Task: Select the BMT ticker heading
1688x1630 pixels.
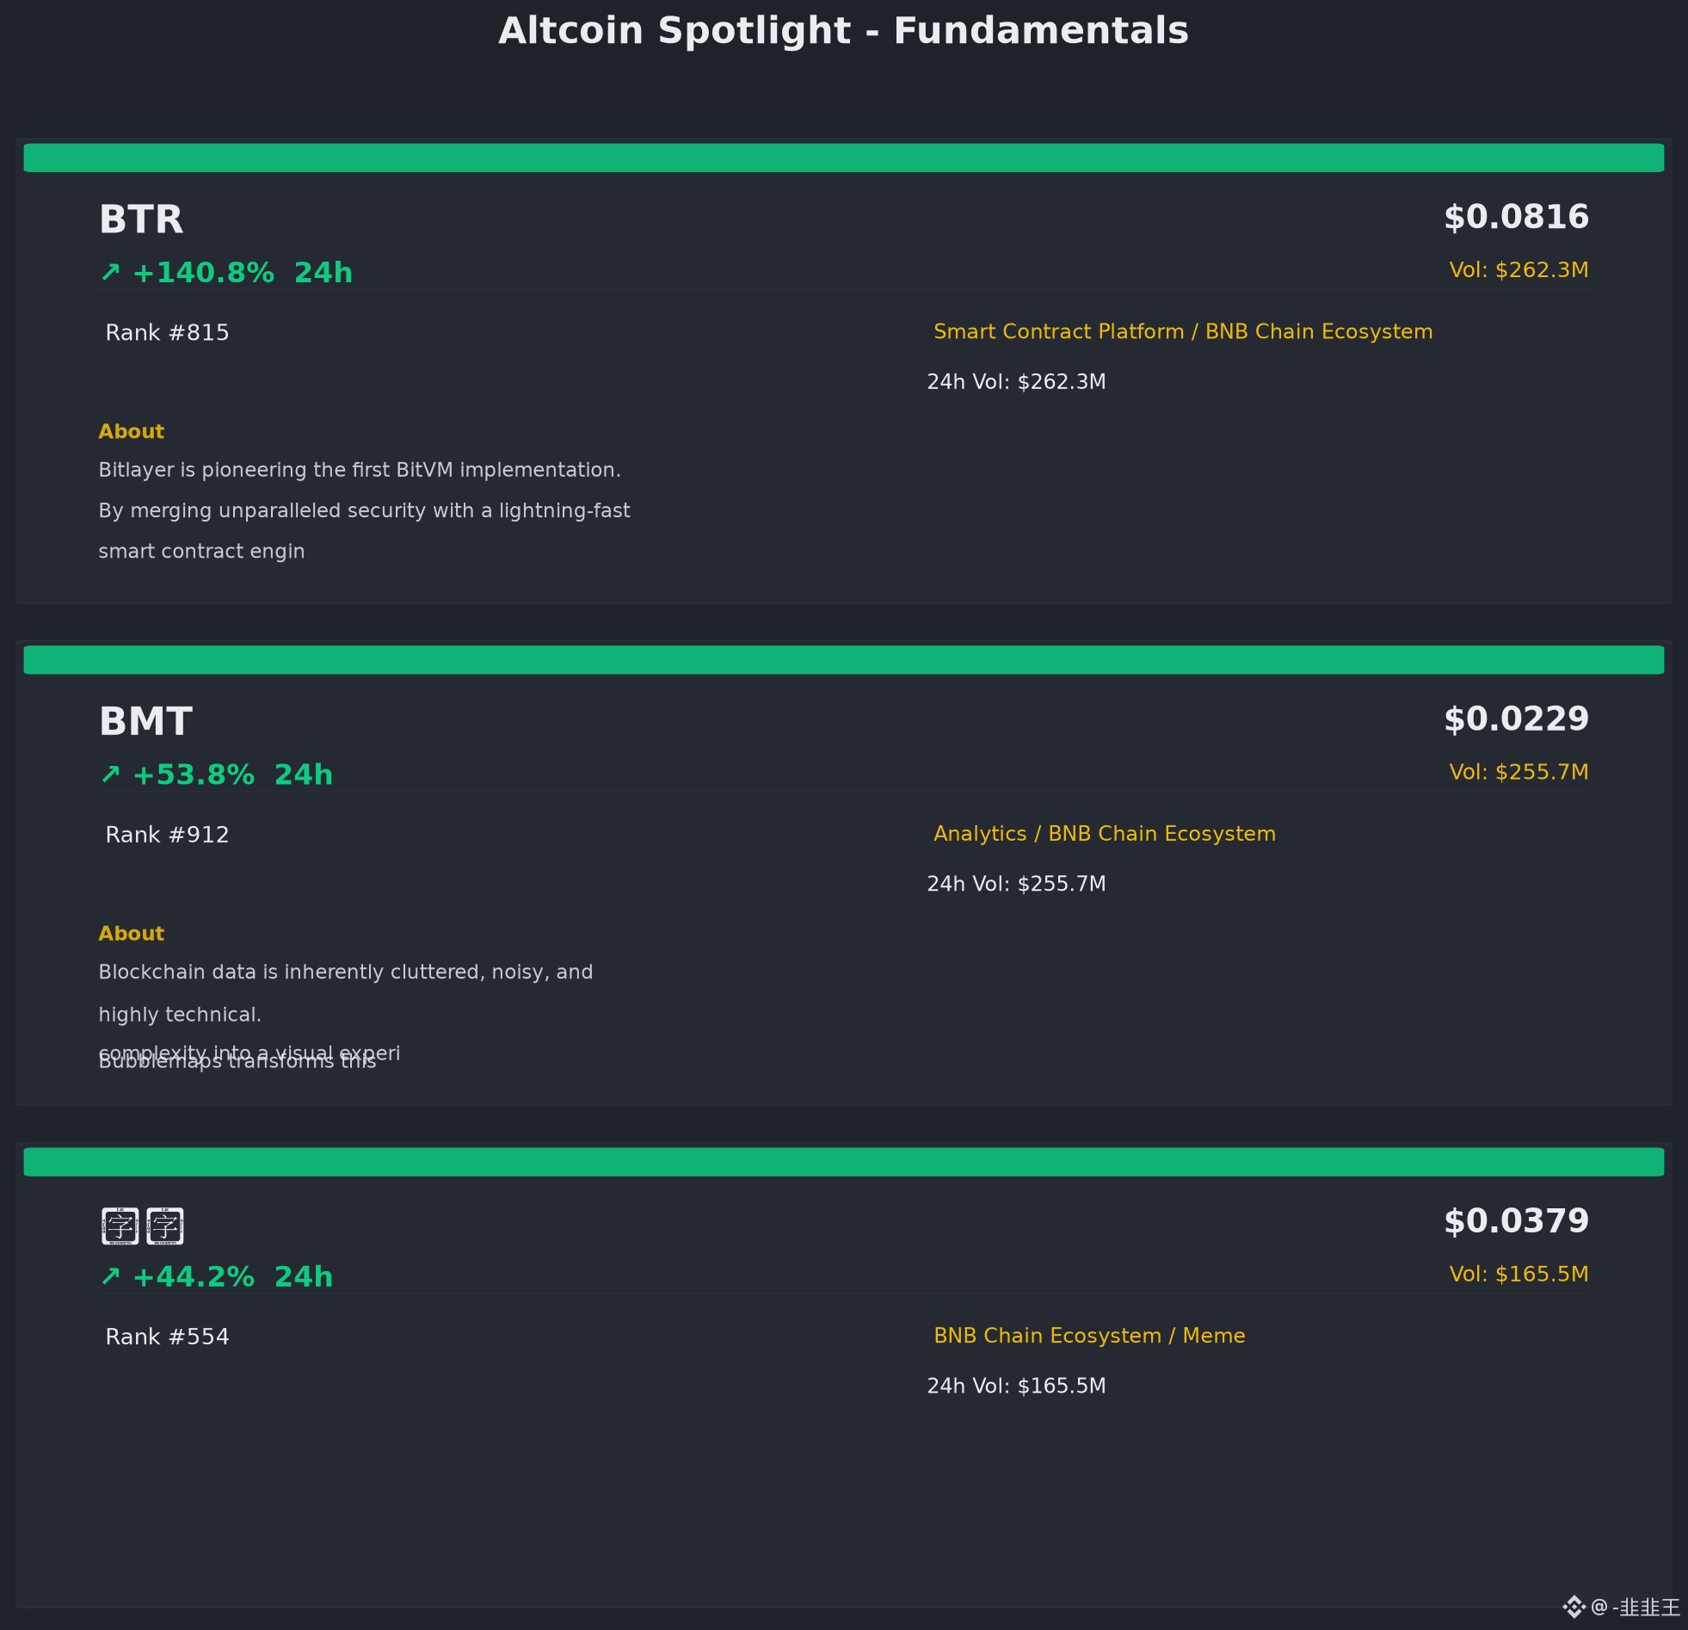Action: [145, 722]
